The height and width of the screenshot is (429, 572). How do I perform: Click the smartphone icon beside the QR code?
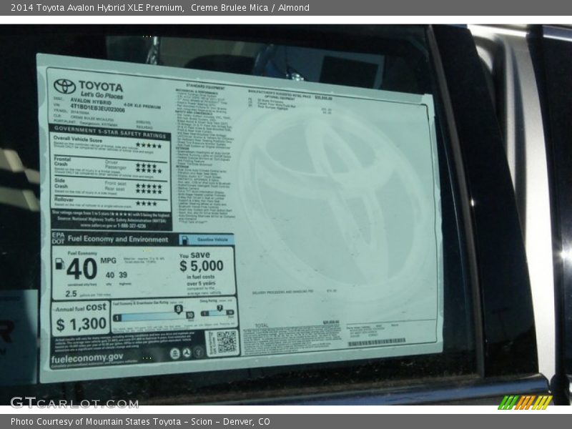[214, 342]
